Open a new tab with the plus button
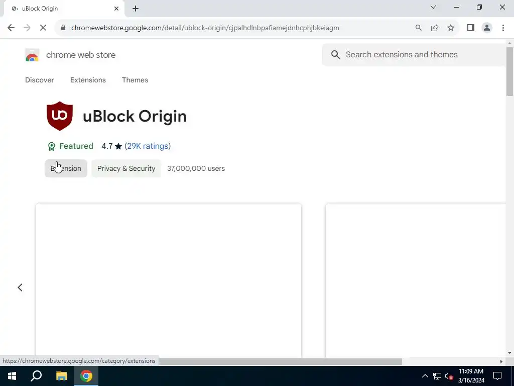The image size is (514, 386). [x=136, y=9]
